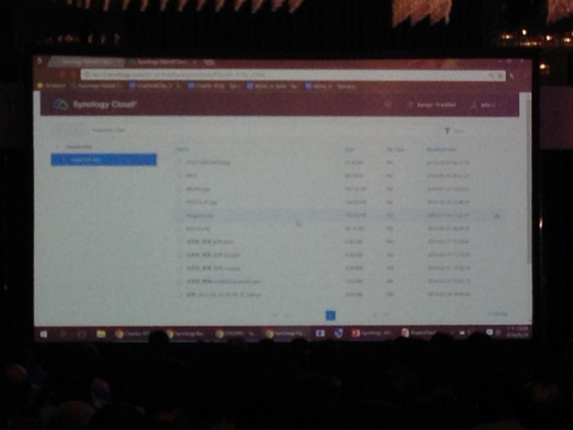Switch to the second browser tab Synology Hybrid Cloud
This screenshot has height=430, width=573.
point(163,62)
